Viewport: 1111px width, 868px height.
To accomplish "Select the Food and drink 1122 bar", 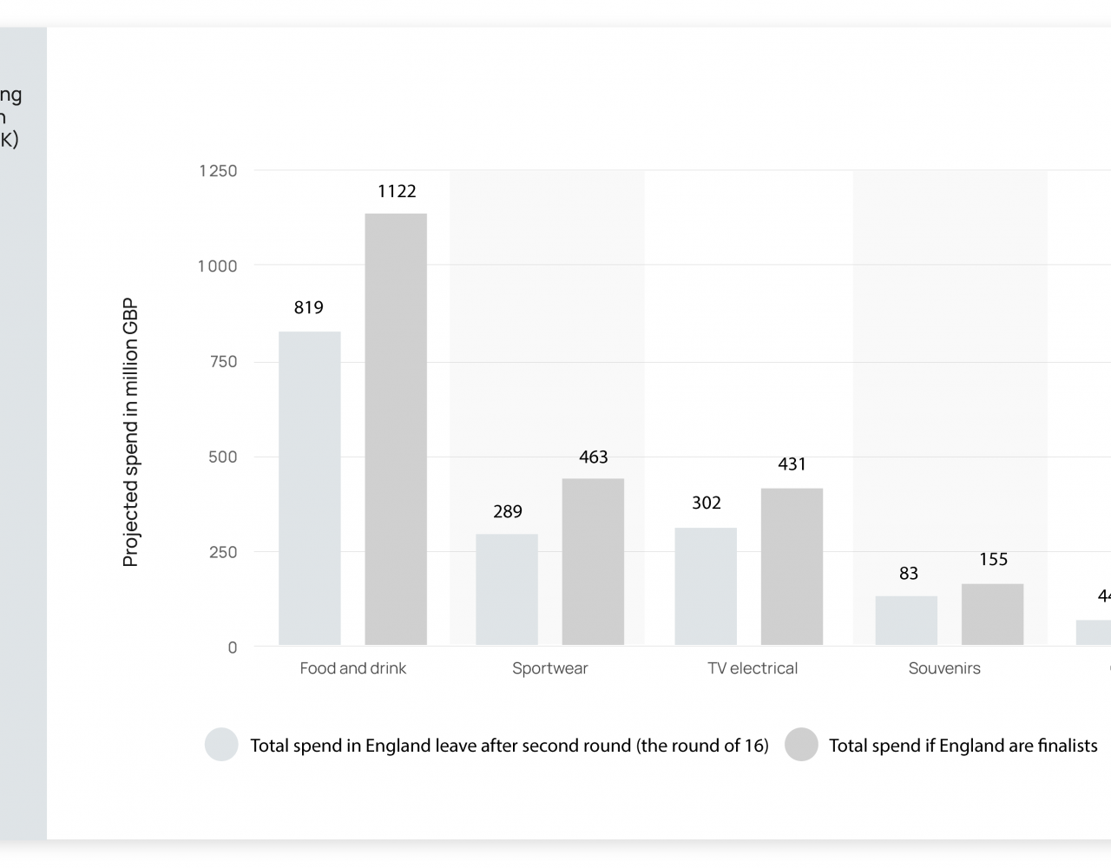I will pyautogui.click(x=396, y=429).
